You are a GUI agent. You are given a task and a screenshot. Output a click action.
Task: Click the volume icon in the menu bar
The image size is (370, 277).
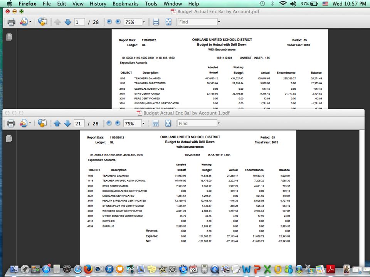(x=293, y=3)
